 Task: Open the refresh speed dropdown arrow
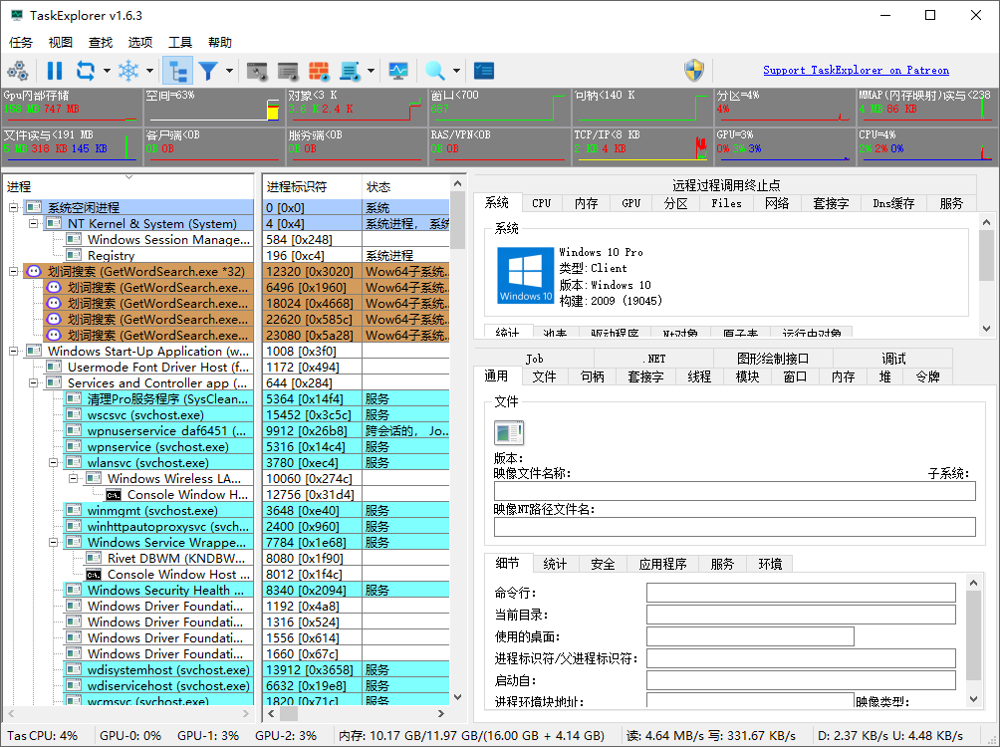point(105,71)
